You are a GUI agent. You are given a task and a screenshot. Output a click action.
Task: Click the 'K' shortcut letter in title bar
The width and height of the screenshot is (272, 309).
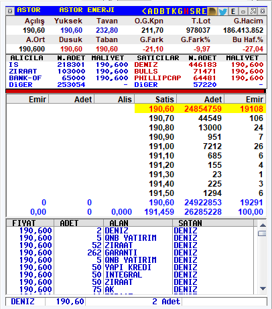coord(174,11)
